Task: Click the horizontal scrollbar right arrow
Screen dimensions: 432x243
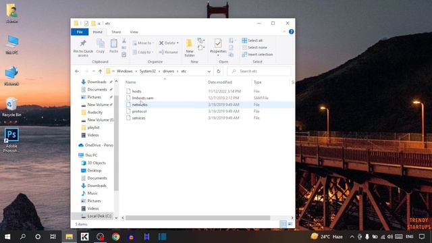Action: point(292,217)
